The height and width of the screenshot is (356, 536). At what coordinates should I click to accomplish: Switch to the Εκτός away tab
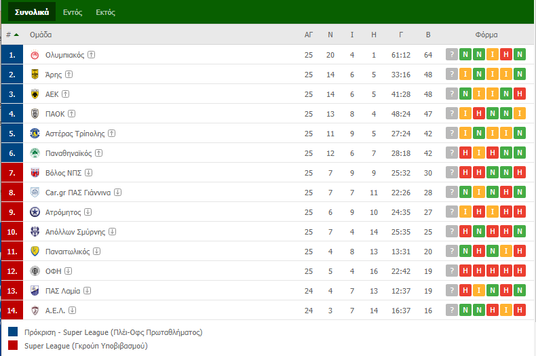(105, 12)
